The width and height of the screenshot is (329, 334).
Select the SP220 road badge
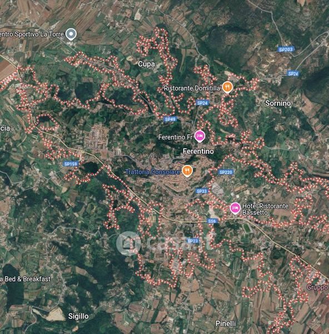pyautogui.click(x=226, y=172)
